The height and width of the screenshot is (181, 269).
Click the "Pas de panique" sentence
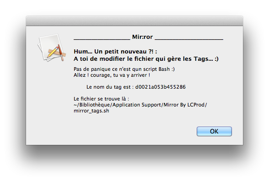pos(124,69)
